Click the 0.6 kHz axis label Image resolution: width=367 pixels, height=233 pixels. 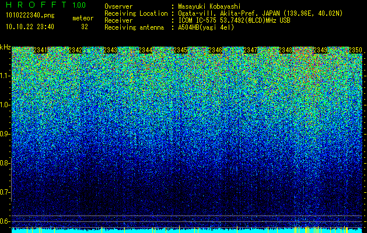(5, 221)
